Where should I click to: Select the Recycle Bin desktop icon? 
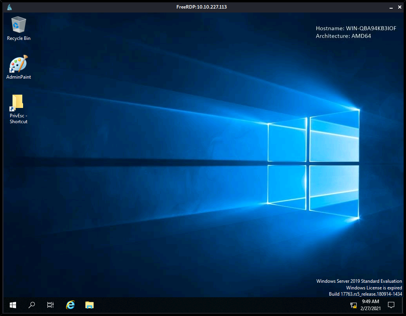pyautogui.click(x=19, y=29)
